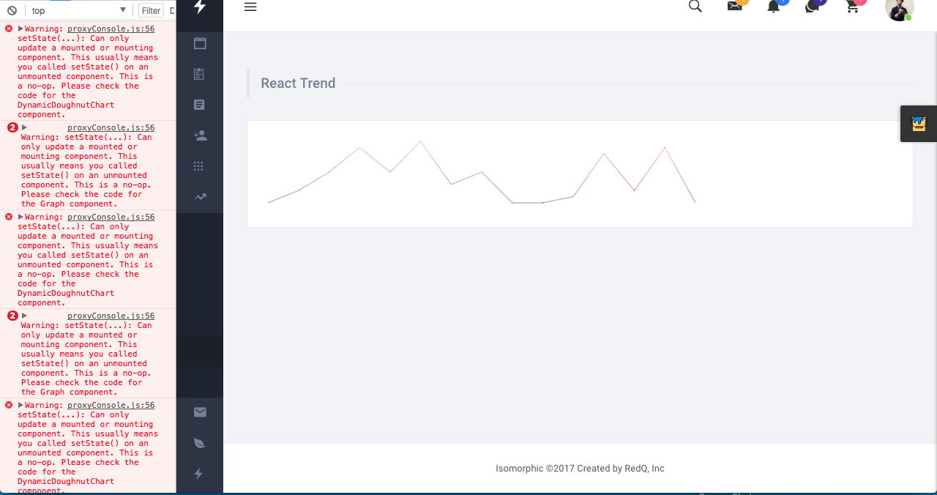Image resolution: width=937 pixels, height=495 pixels.
Task: Select the article document icon in the sidebar
Action: pyautogui.click(x=199, y=105)
